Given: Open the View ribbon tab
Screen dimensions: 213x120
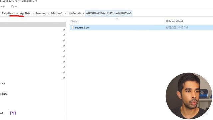Looking at the screenshot, I should click(x=14, y=6).
